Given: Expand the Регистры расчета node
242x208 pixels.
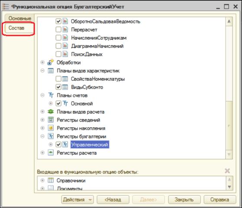Looking at the screenshot, I should (42, 153).
